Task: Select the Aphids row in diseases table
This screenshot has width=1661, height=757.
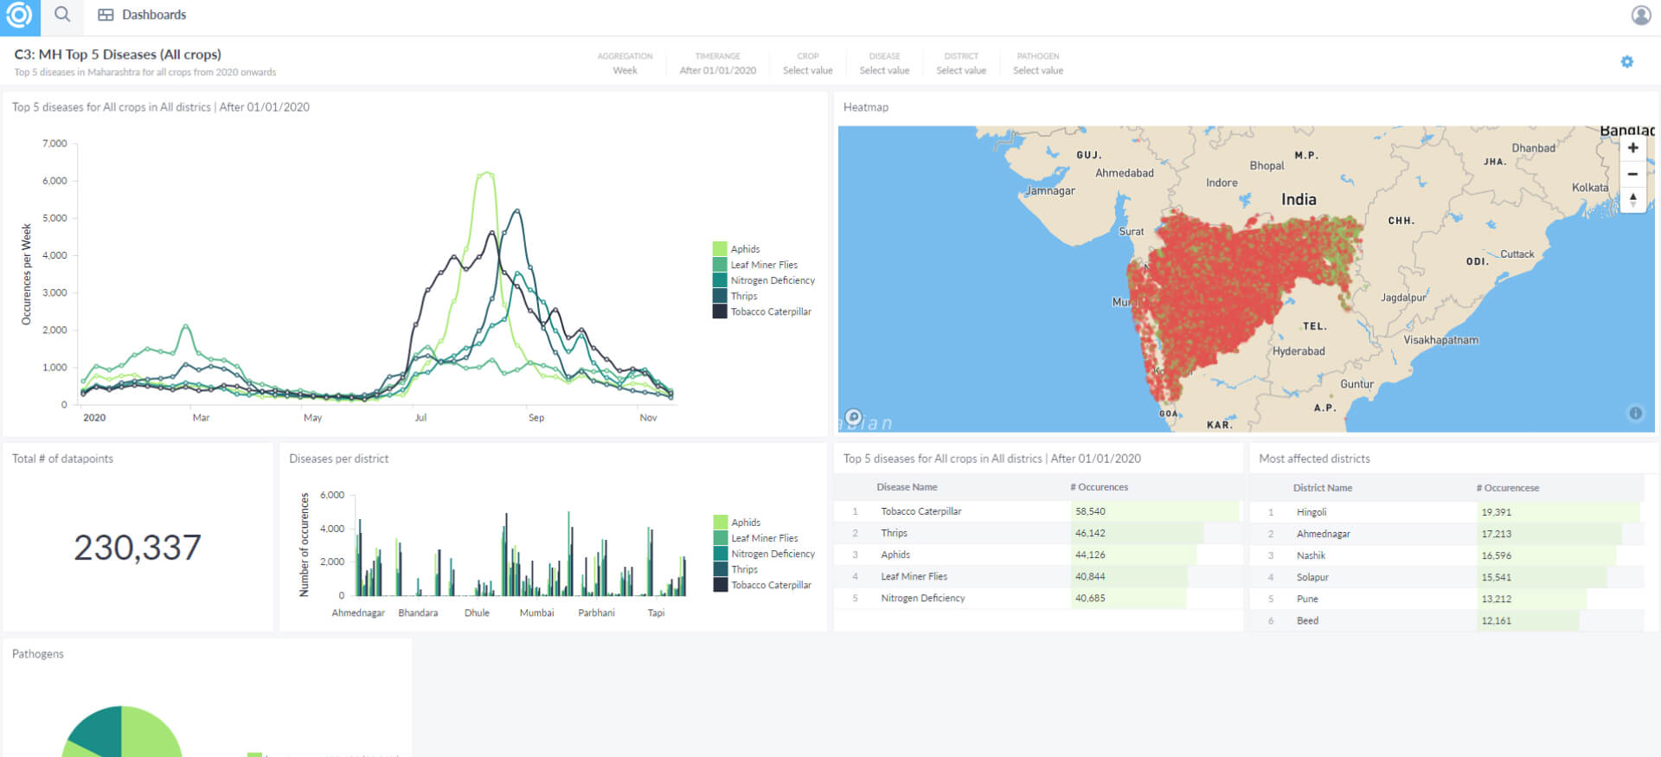Action: click(1038, 555)
